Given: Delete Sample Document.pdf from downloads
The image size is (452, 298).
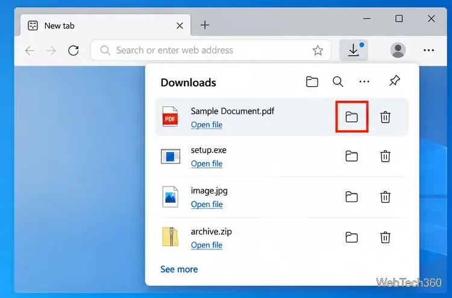Looking at the screenshot, I should click(385, 117).
